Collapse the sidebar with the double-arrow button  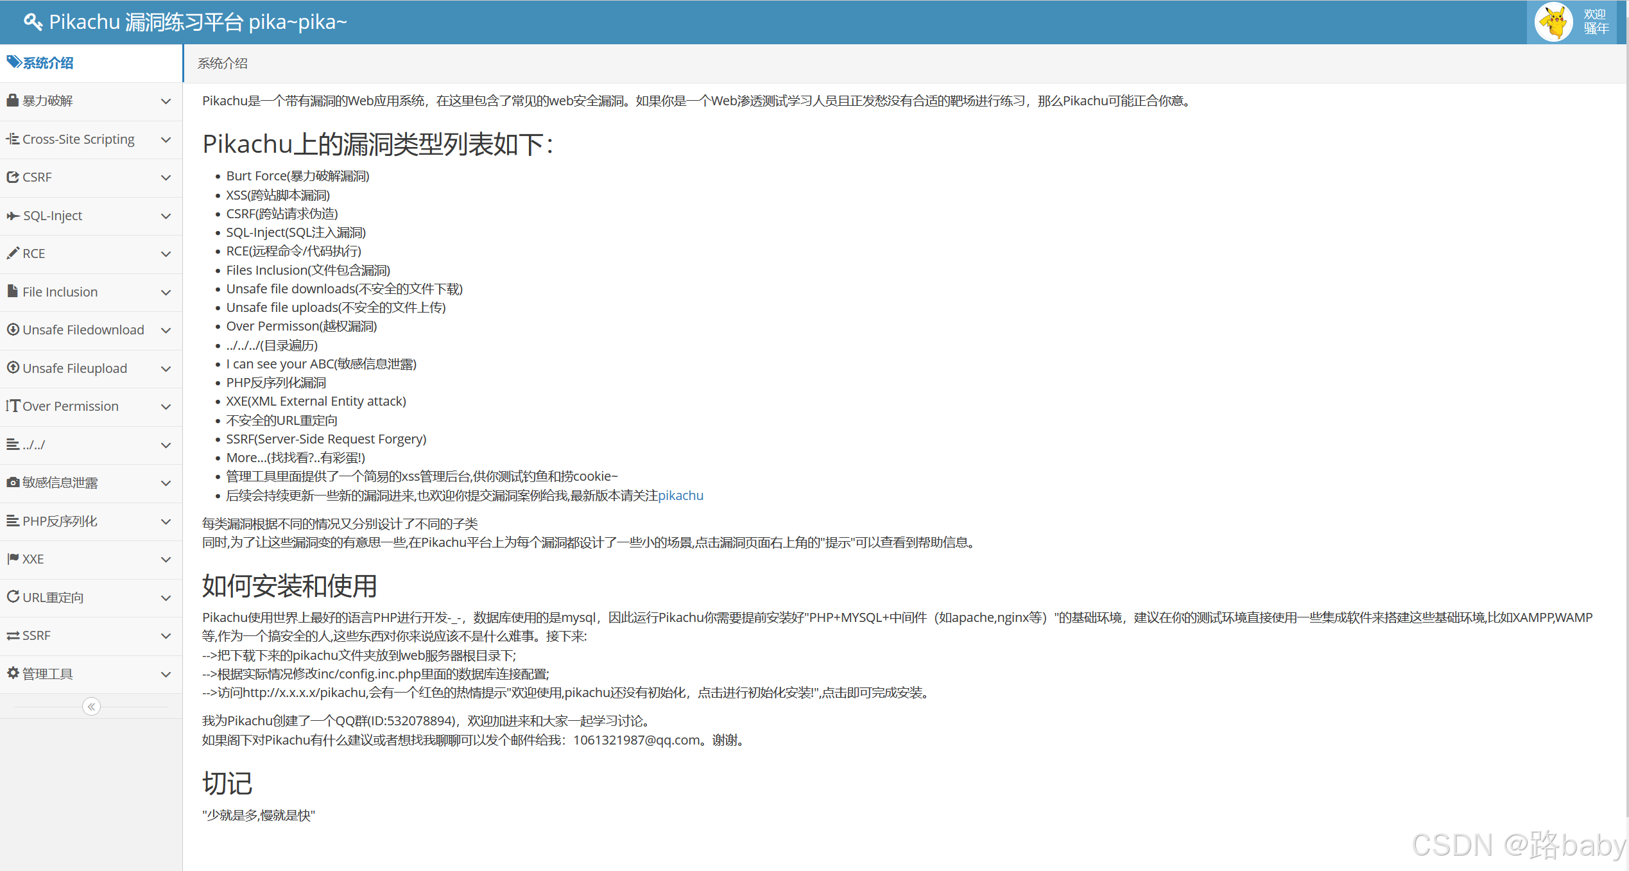pyautogui.click(x=91, y=707)
